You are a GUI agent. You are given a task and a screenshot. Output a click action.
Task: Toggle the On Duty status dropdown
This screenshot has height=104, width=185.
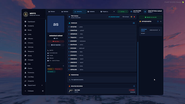tap(123, 12)
